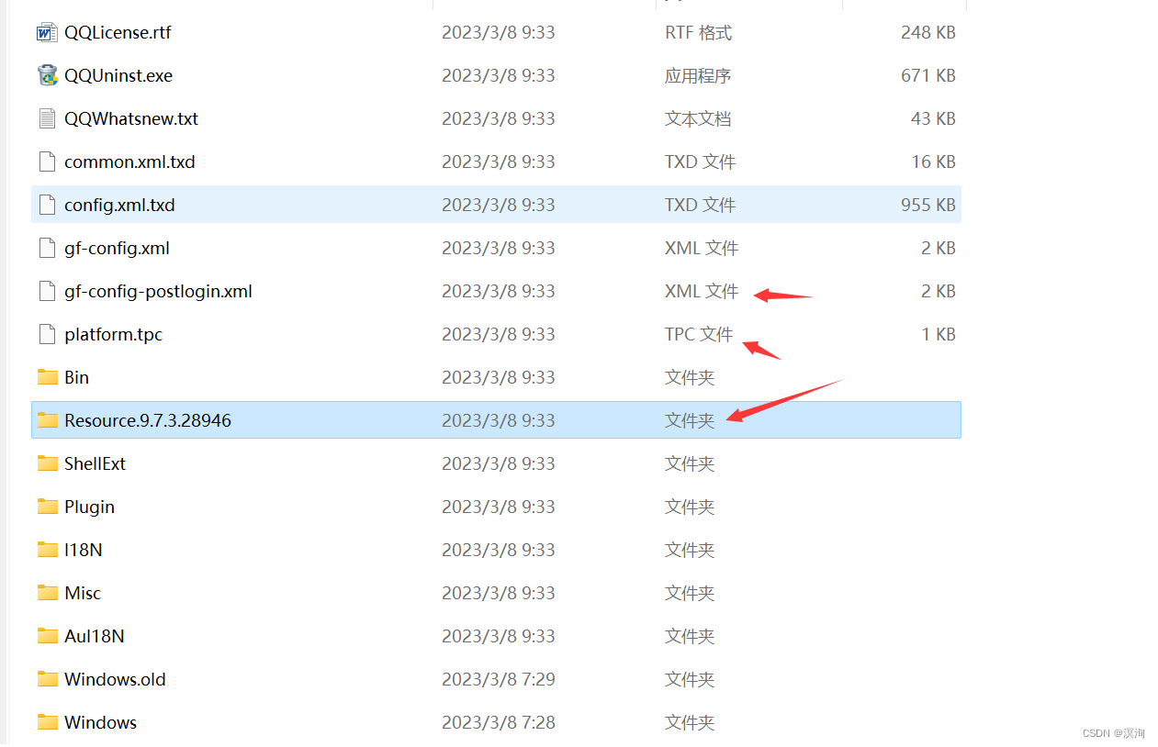Image resolution: width=1158 pixels, height=747 pixels.
Task: Select the file name QQLicense.rtf
Action: tap(118, 33)
